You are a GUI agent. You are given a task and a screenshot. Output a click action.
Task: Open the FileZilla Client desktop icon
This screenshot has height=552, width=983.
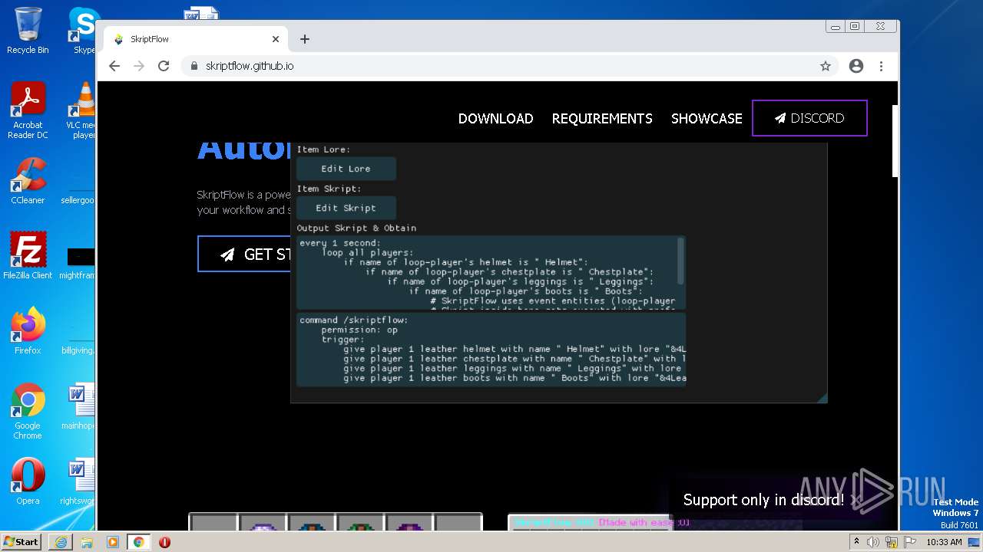tap(28, 255)
